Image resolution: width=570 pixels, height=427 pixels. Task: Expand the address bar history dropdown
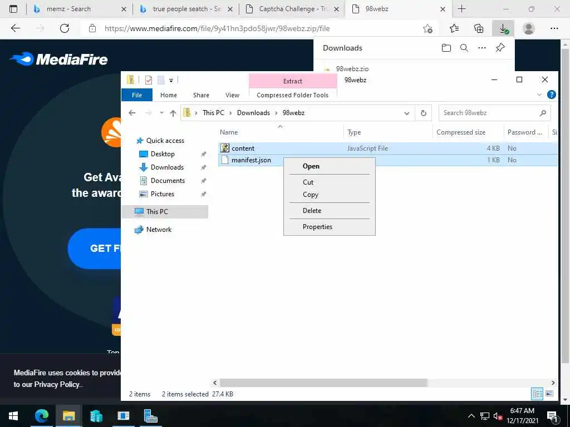(407, 113)
